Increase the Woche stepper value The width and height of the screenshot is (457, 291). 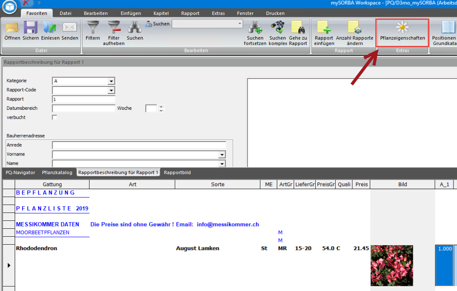(x=161, y=106)
